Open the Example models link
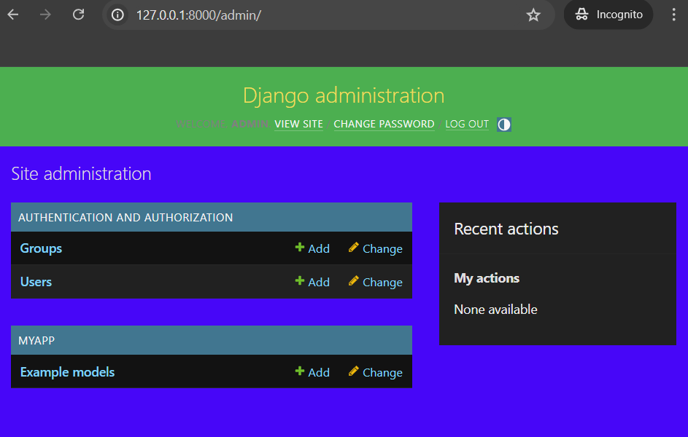The height and width of the screenshot is (437, 688). [x=67, y=372]
